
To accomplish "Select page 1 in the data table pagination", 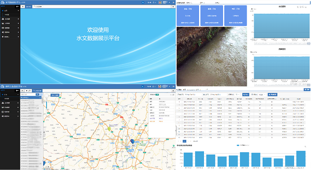I will (184, 141).
